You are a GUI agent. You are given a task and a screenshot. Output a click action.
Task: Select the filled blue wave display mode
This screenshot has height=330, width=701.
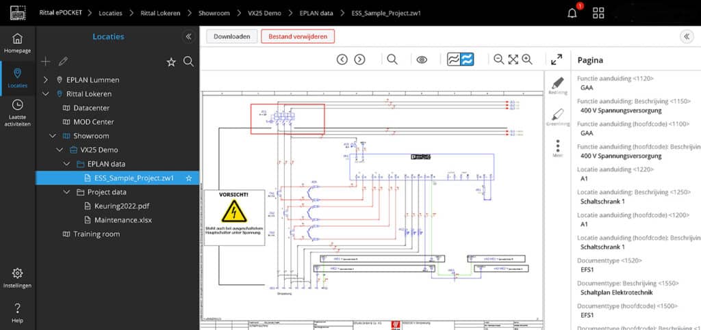468,59
